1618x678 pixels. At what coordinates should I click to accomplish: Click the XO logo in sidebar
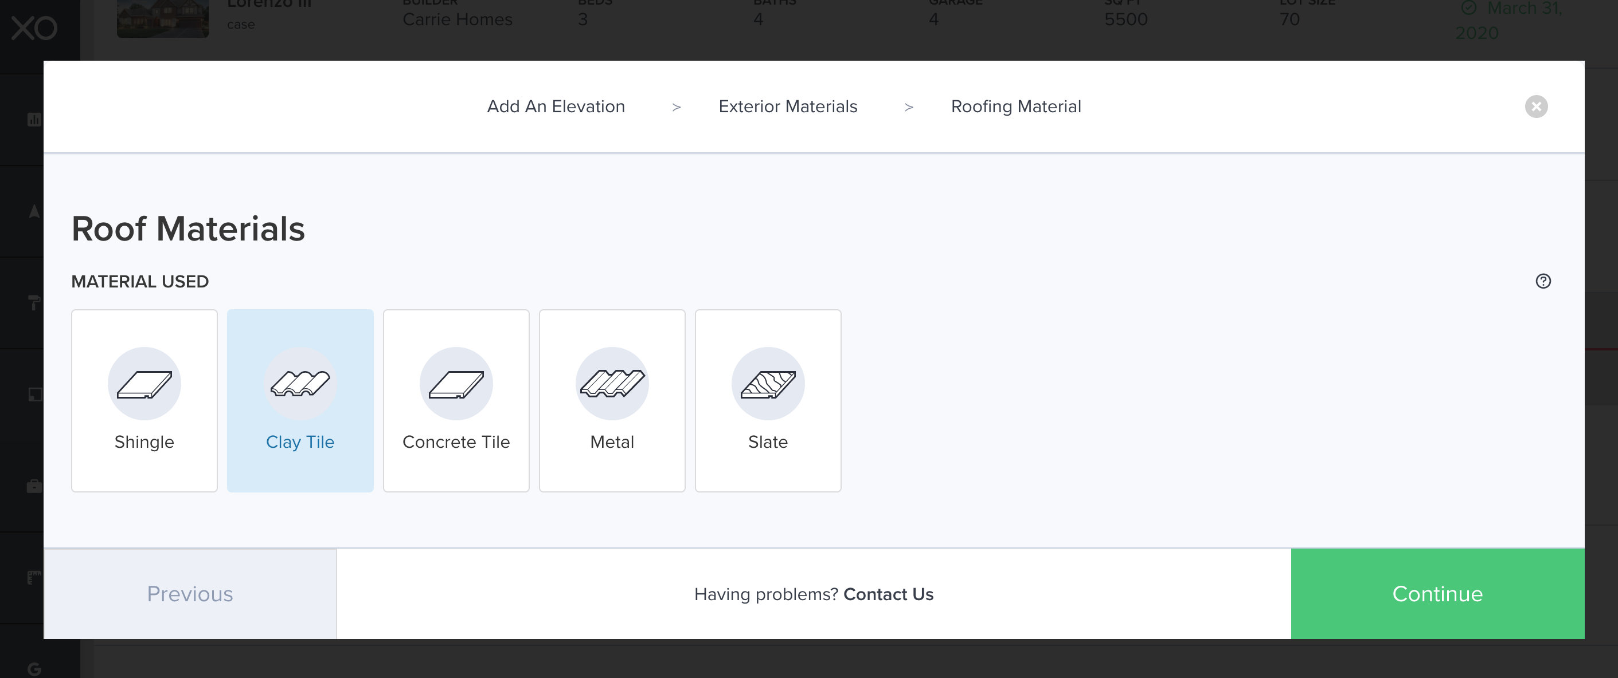point(34,28)
